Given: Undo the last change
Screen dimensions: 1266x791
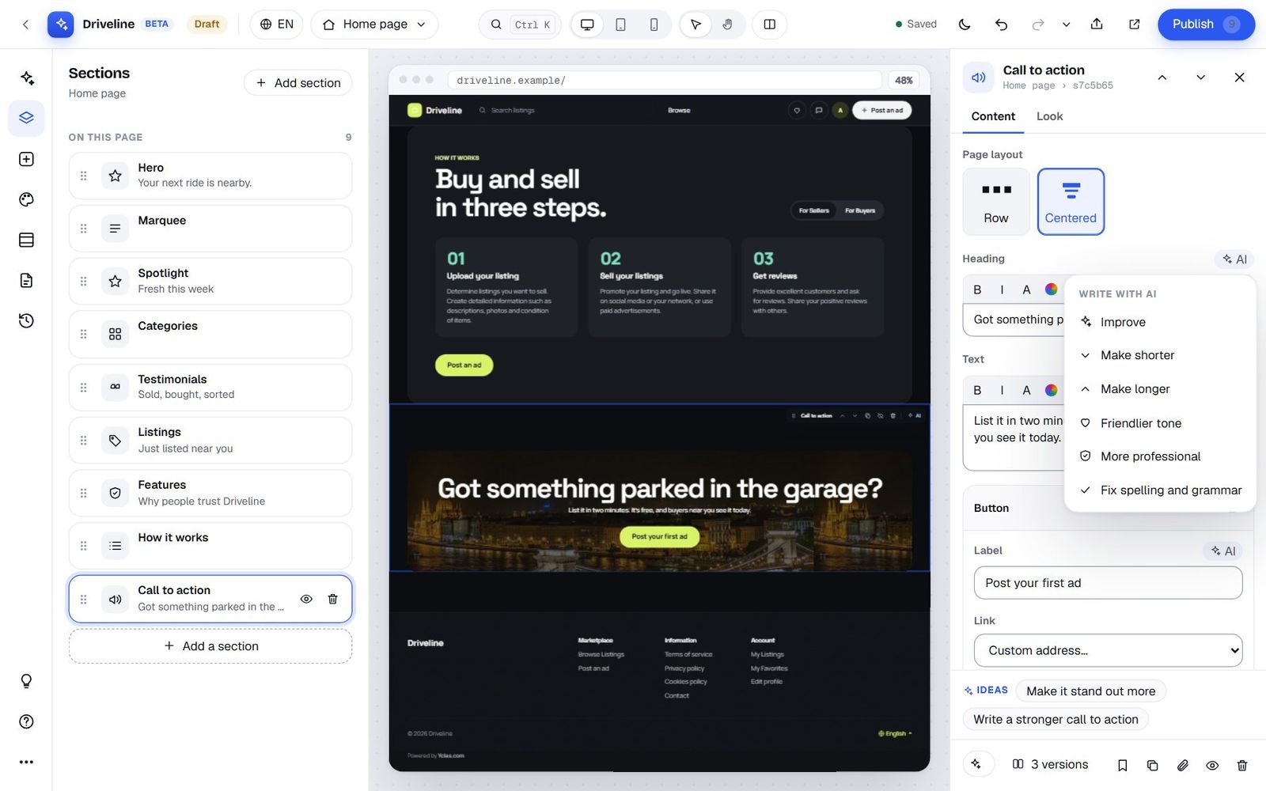Looking at the screenshot, I should pos(1001,25).
